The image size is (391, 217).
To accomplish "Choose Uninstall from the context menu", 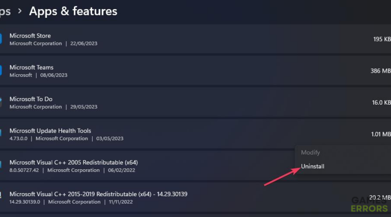I will pos(313,167).
